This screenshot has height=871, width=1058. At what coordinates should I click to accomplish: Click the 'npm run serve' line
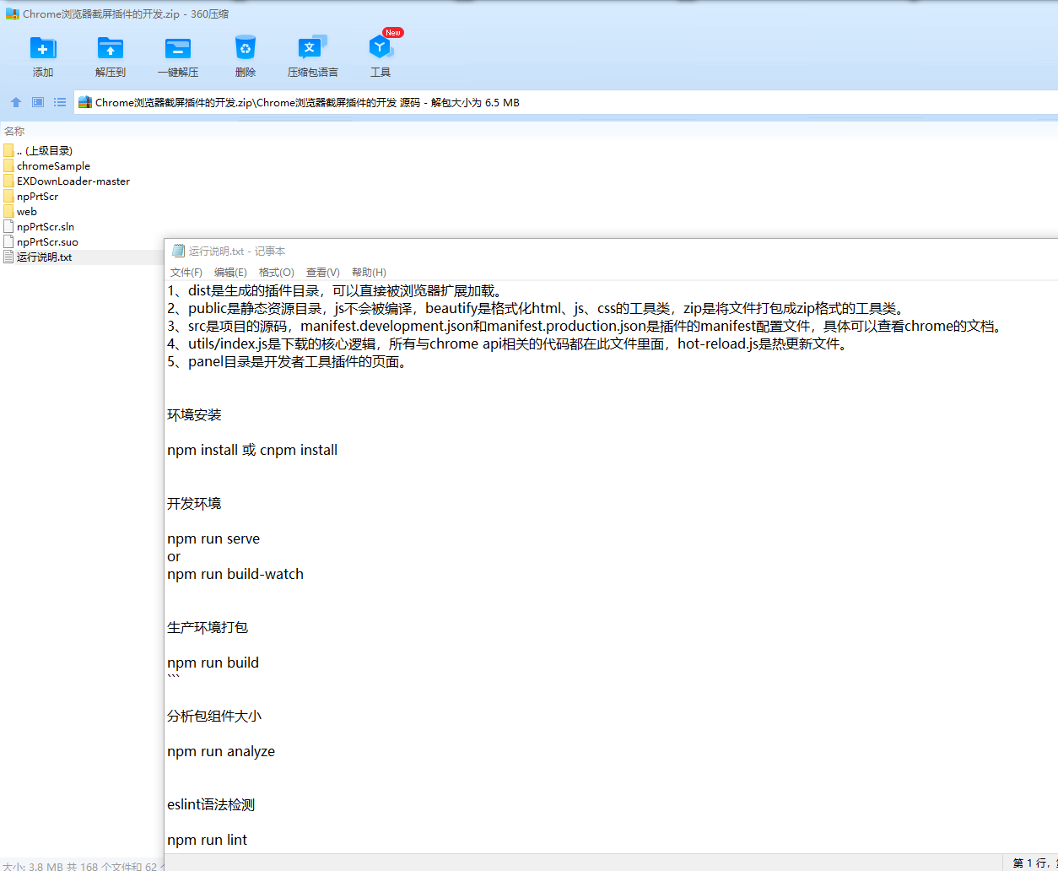coord(213,538)
